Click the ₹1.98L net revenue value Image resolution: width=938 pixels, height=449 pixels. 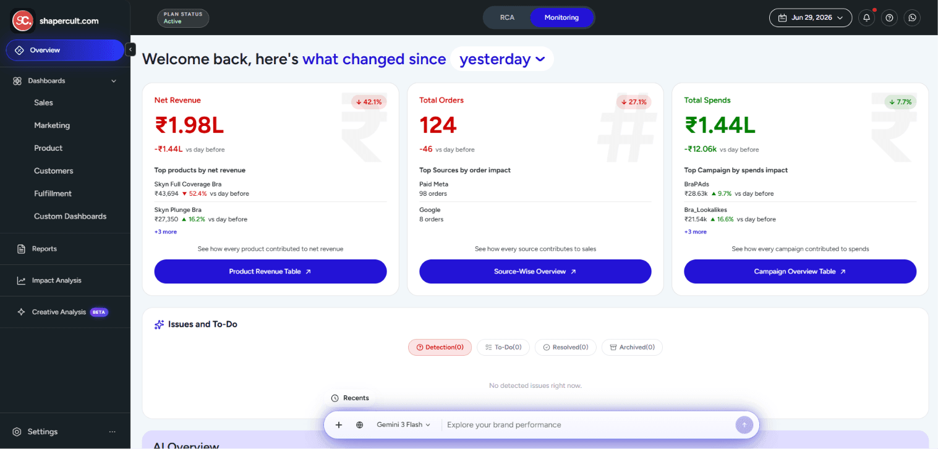(x=189, y=126)
